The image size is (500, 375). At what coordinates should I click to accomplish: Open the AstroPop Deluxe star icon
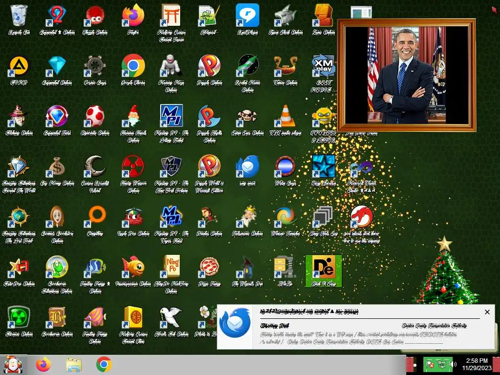(x=19, y=268)
